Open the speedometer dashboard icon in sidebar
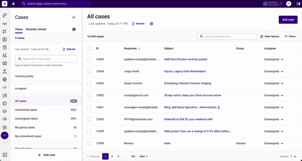 coord(5,119)
